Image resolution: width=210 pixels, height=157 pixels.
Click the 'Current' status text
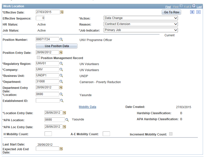point(169,35)
